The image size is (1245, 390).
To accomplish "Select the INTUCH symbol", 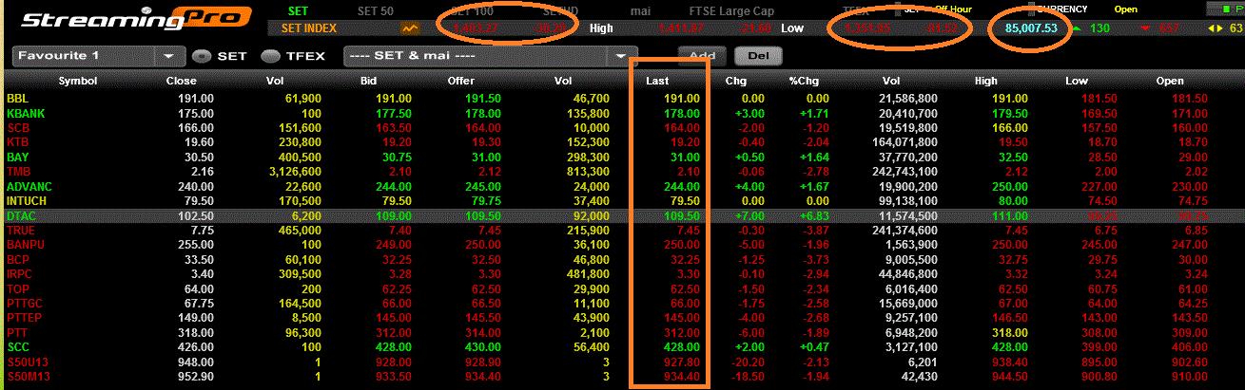I will click(x=28, y=201).
